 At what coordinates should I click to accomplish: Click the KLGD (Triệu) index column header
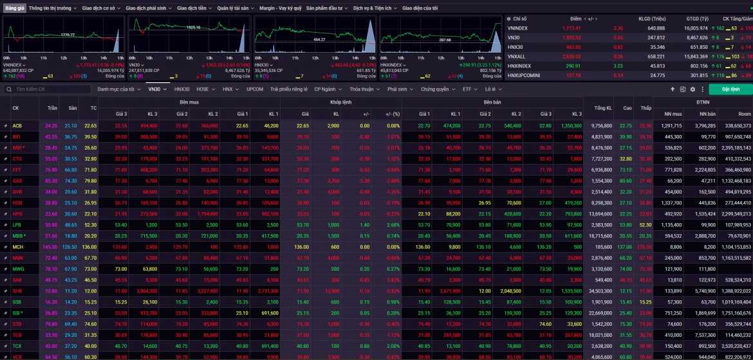(651, 19)
